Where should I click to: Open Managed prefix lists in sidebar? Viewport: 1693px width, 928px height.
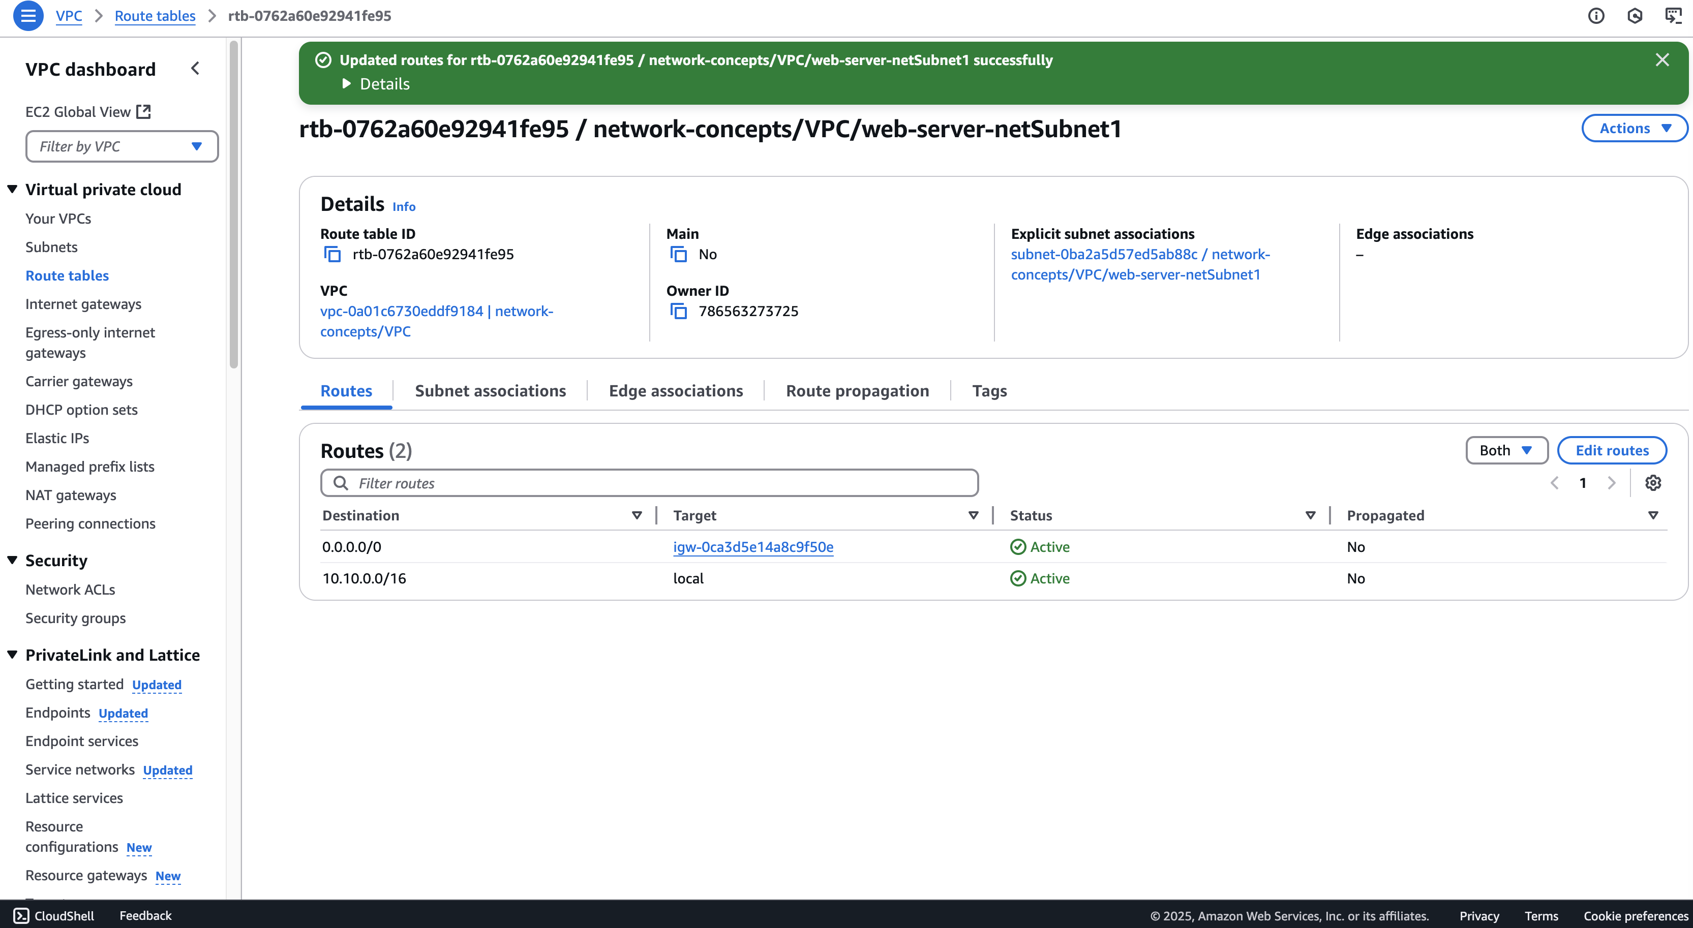(90, 467)
